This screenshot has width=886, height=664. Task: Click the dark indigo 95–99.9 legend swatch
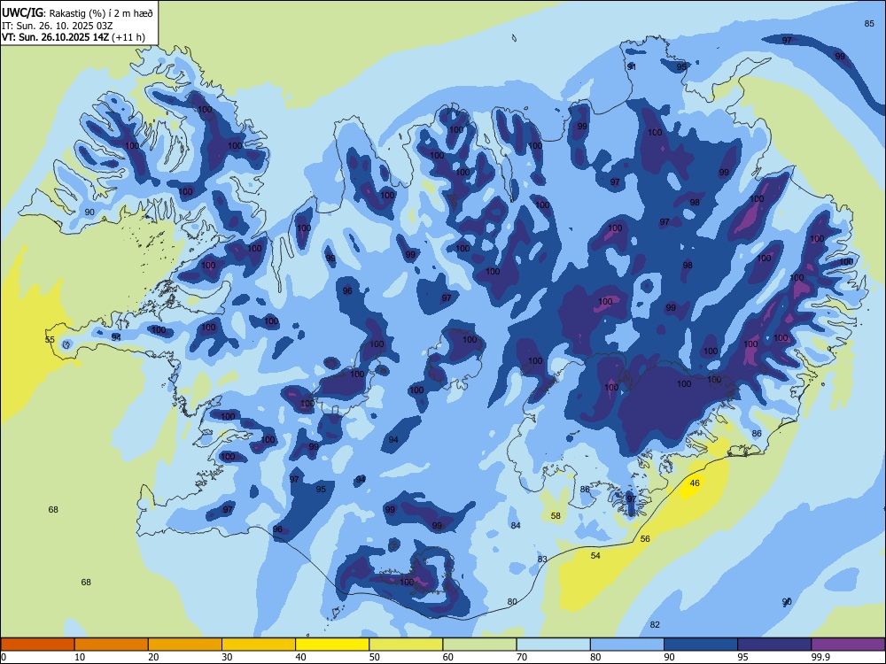(774, 645)
